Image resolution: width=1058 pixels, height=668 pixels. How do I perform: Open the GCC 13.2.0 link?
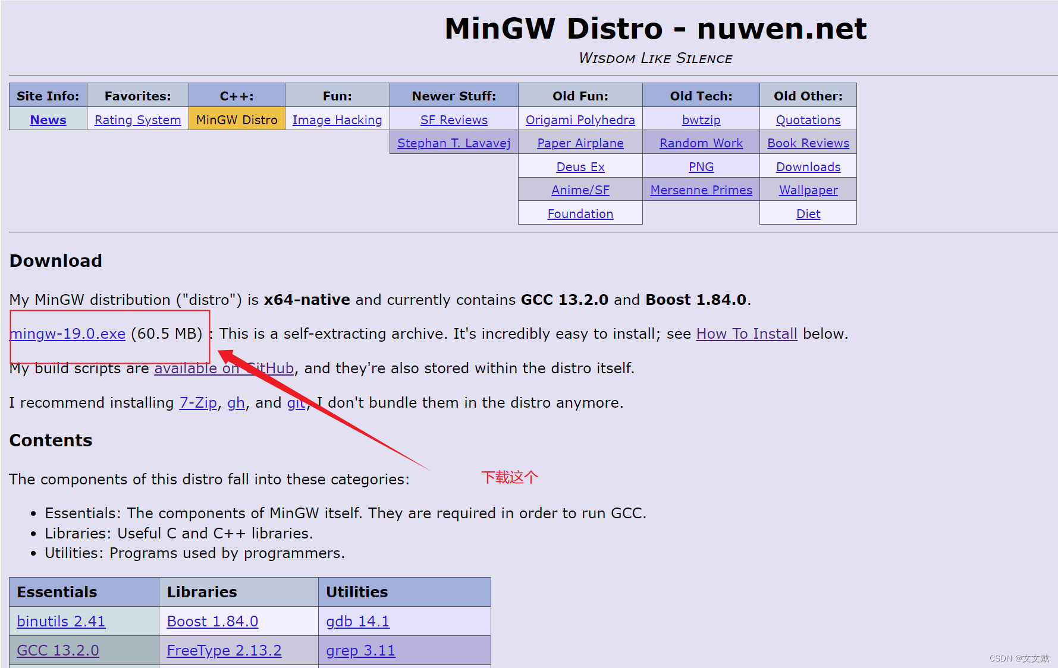point(58,650)
